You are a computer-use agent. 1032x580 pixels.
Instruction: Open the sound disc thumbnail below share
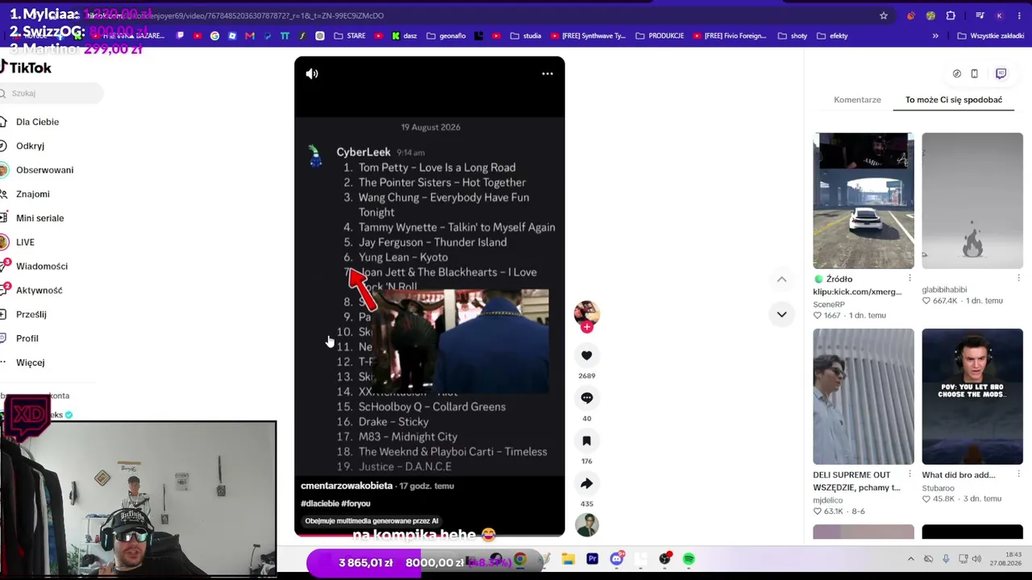click(586, 524)
